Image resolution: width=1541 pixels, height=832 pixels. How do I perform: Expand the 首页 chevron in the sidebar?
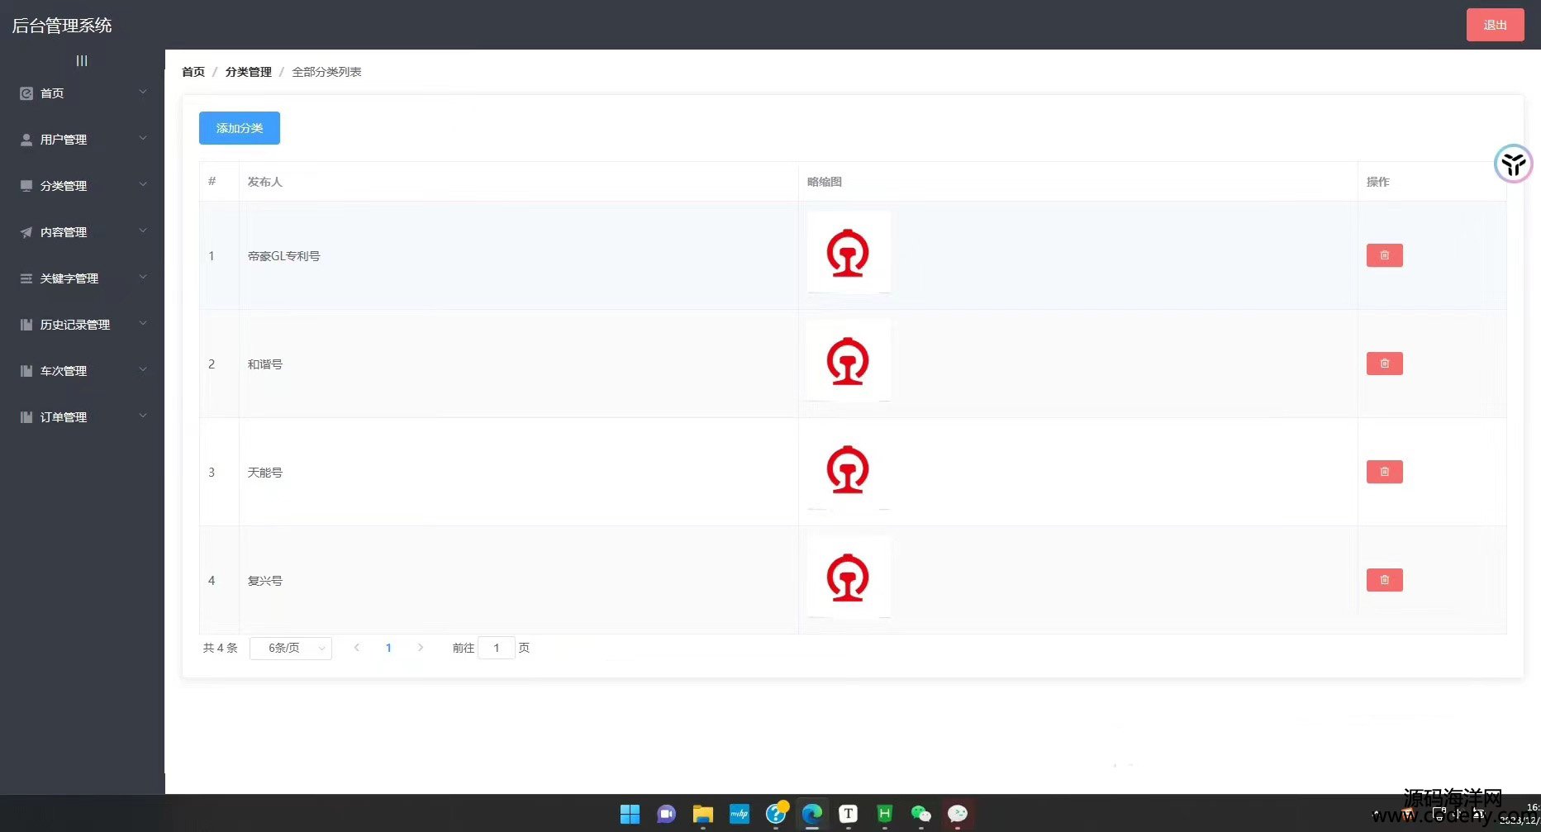(143, 92)
